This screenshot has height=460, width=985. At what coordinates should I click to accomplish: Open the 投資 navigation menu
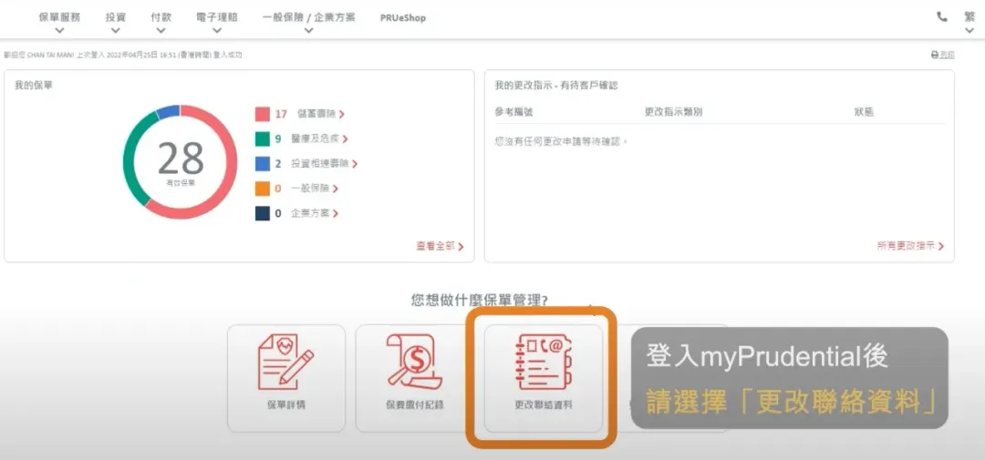point(116,17)
